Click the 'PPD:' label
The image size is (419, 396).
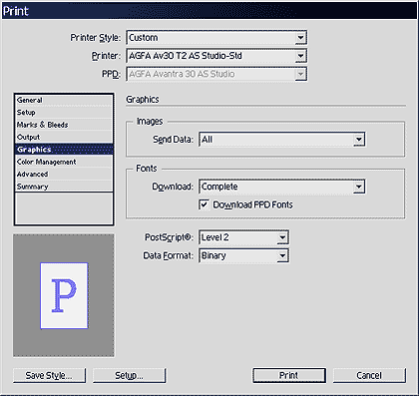tap(112, 74)
